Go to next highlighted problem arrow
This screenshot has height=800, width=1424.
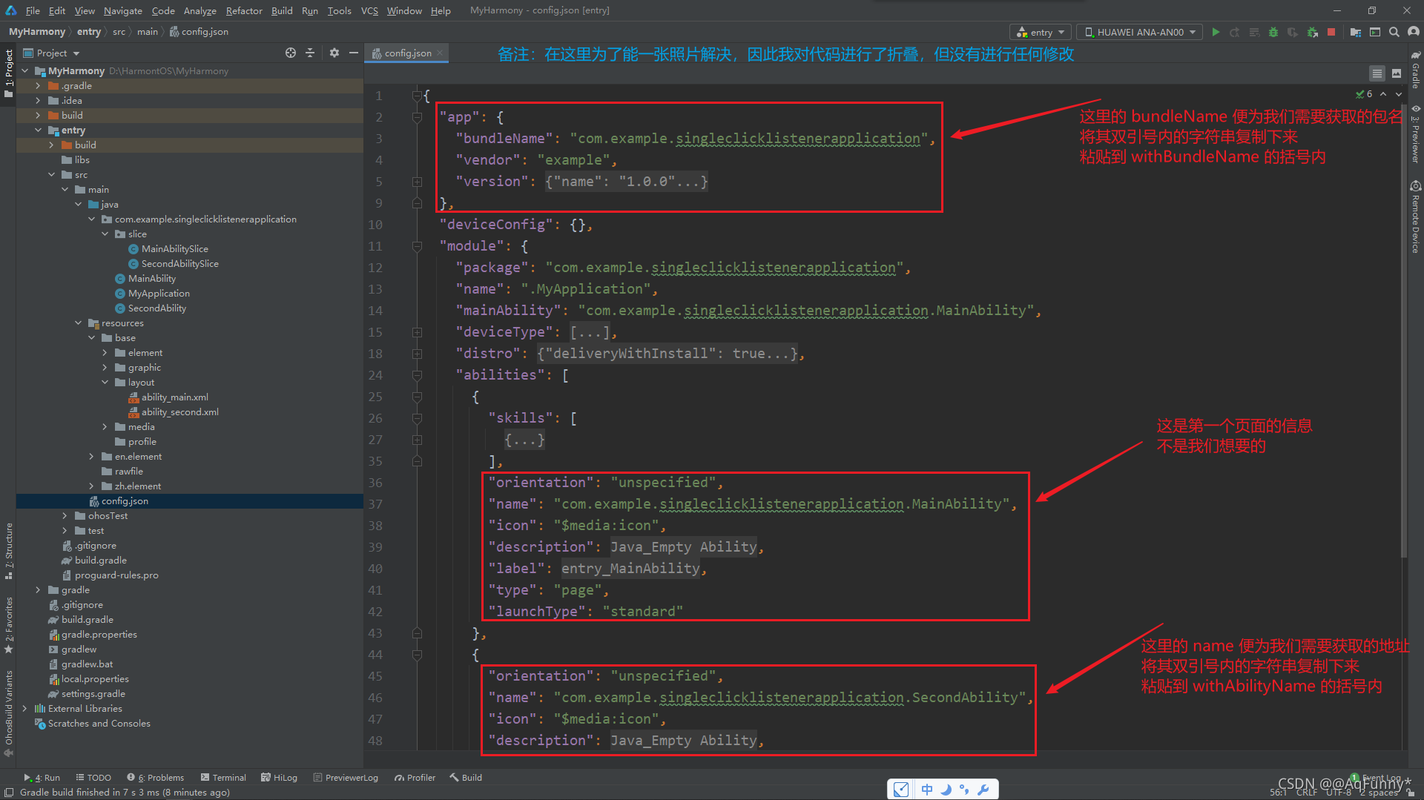pyautogui.click(x=1399, y=94)
